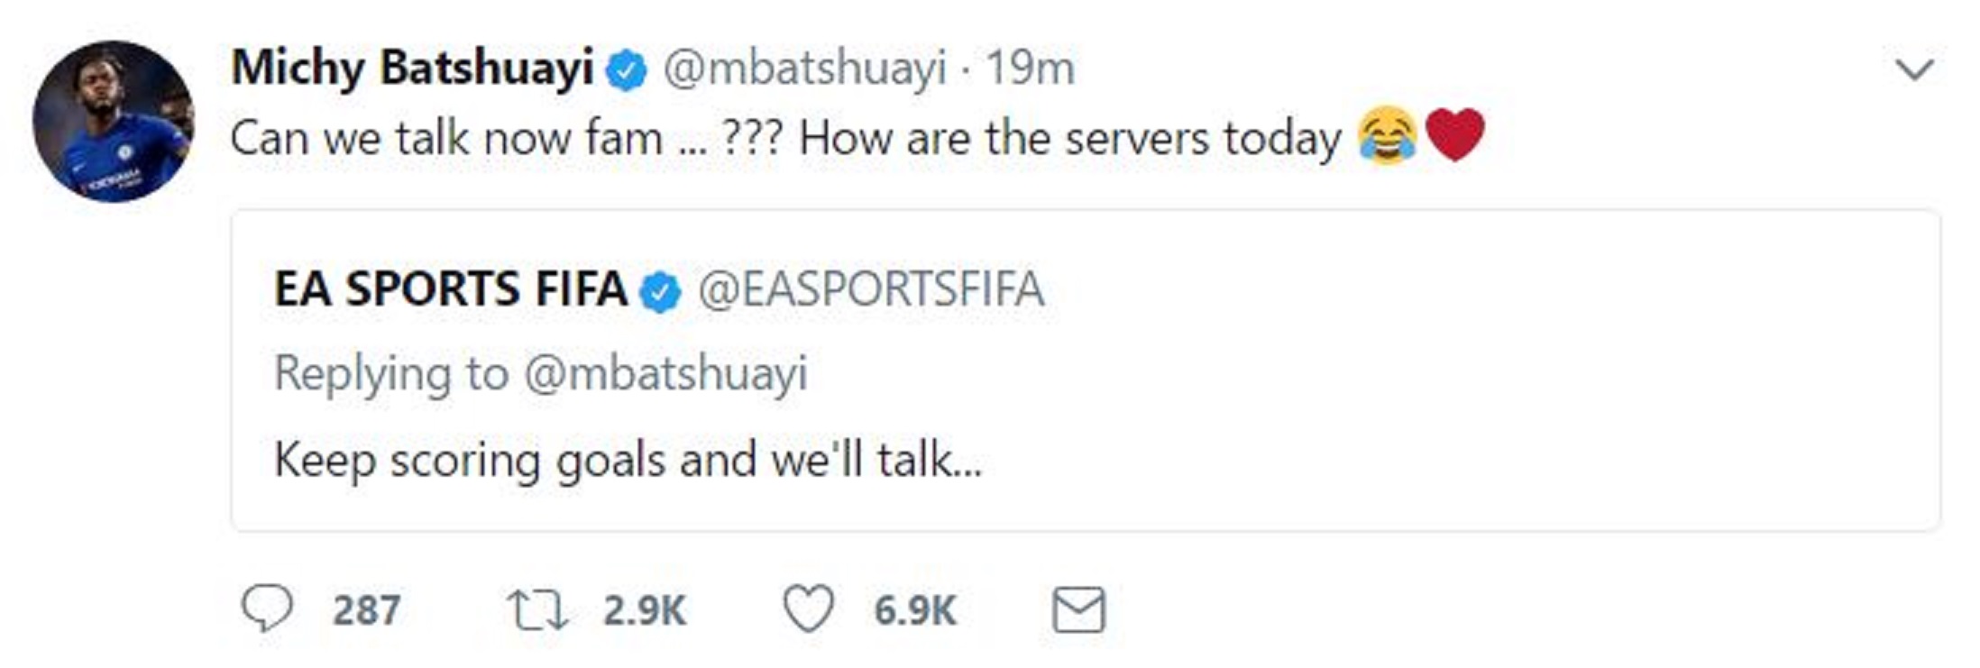Open direct message via envelope icon
The width and height of the screenshot is (1980, 668).
[x=1078, y=609]
